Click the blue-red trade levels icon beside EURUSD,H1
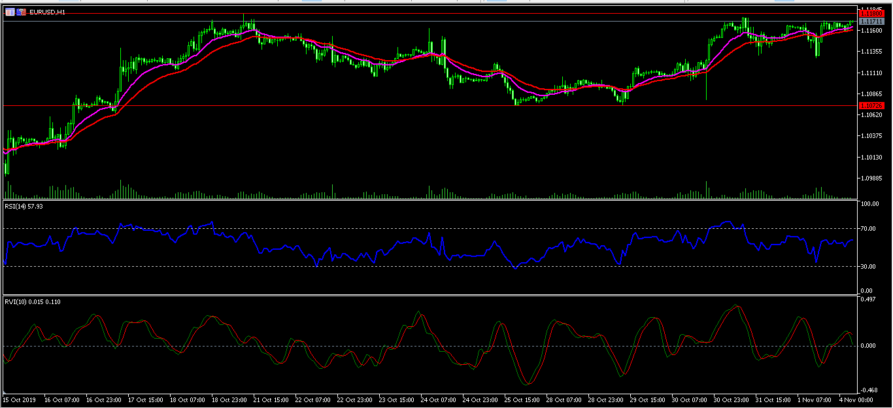The image size is (893, 408). [x=22, y=12]
